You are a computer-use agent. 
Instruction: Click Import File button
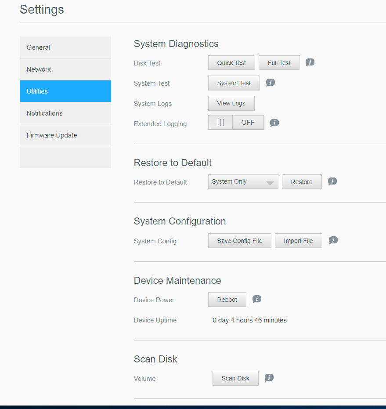(x=299, y=241)
